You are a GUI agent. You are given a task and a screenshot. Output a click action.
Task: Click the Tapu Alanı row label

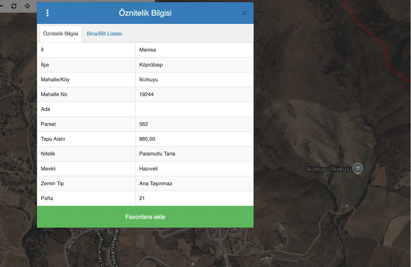coord(53,139)
